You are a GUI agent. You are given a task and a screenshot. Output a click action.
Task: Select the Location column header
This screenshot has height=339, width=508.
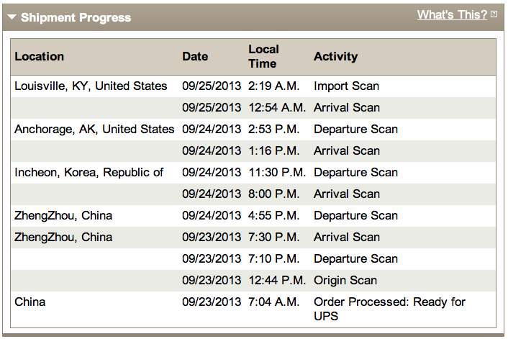point(39,56)
